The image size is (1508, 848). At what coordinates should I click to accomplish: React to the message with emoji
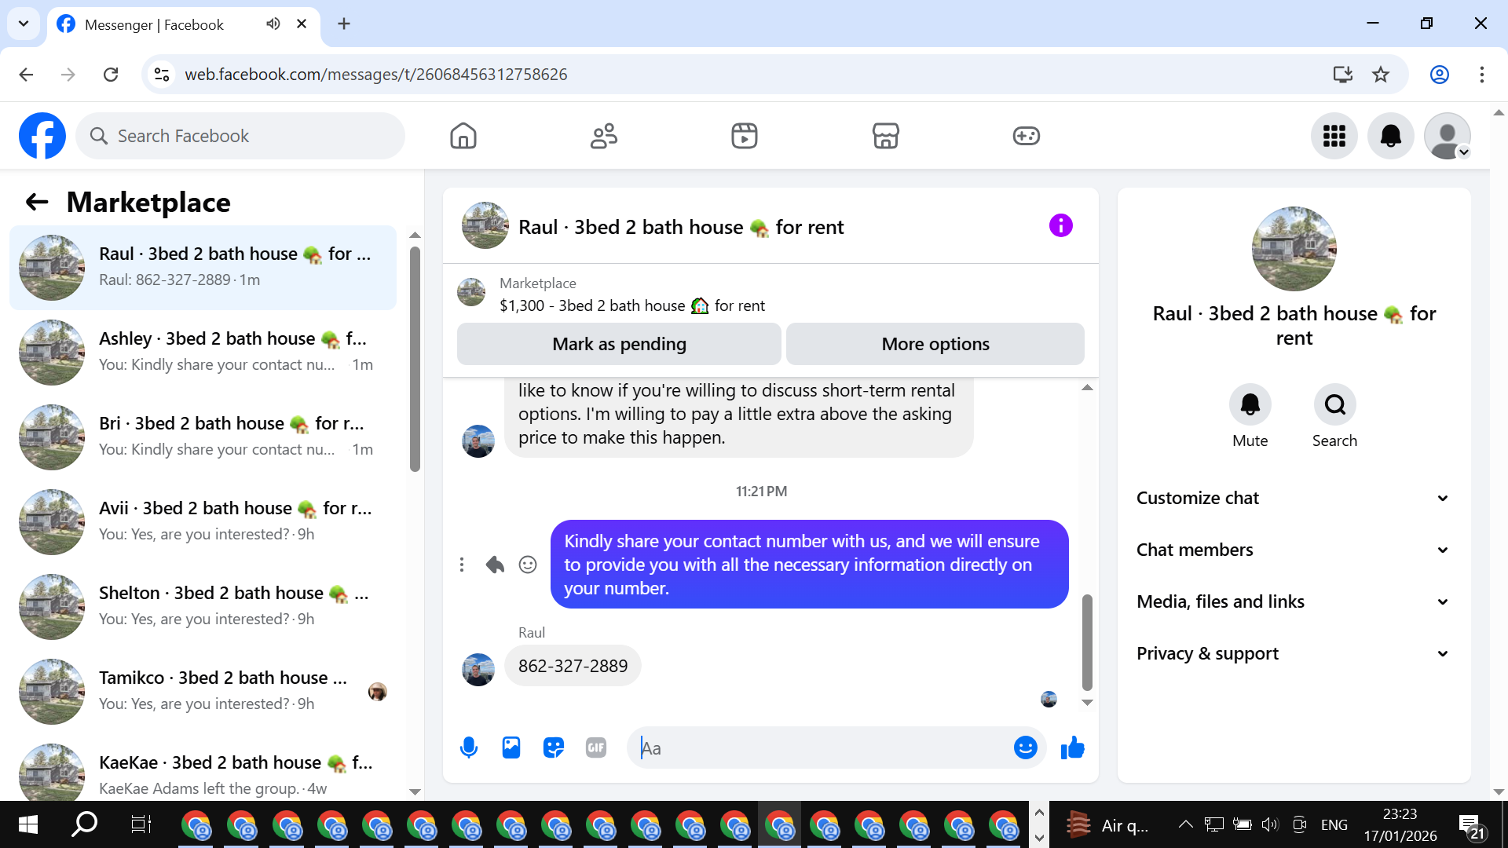coord(528,565)
